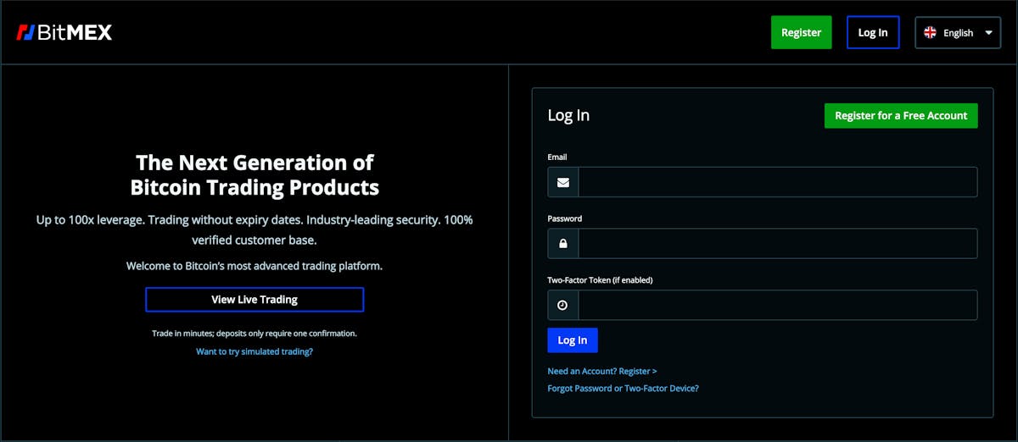
Task: Click the 'Next Generation of Bitcoin Trading Products' headline
Action: pyautogui.click(x=255, y=174)
